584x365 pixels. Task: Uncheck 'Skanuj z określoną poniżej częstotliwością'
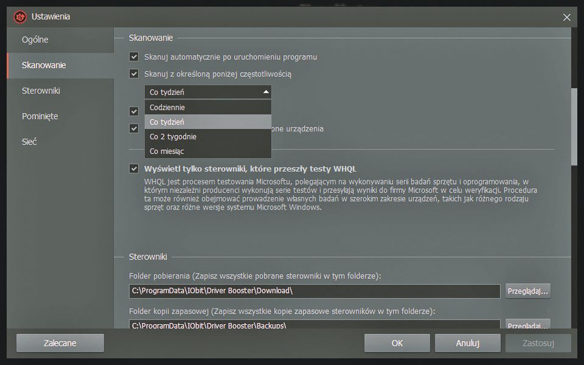point(134,74)
